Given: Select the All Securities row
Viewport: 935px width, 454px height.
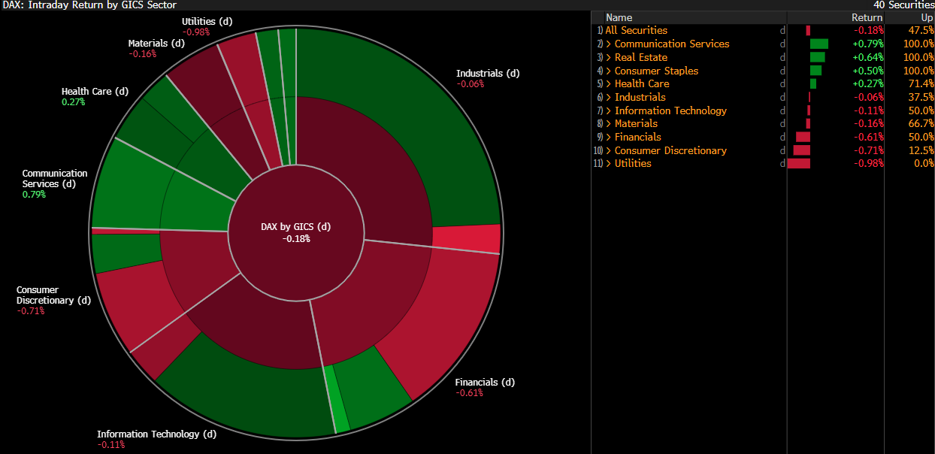Looking at the screenshot, I should click(763, 30).
